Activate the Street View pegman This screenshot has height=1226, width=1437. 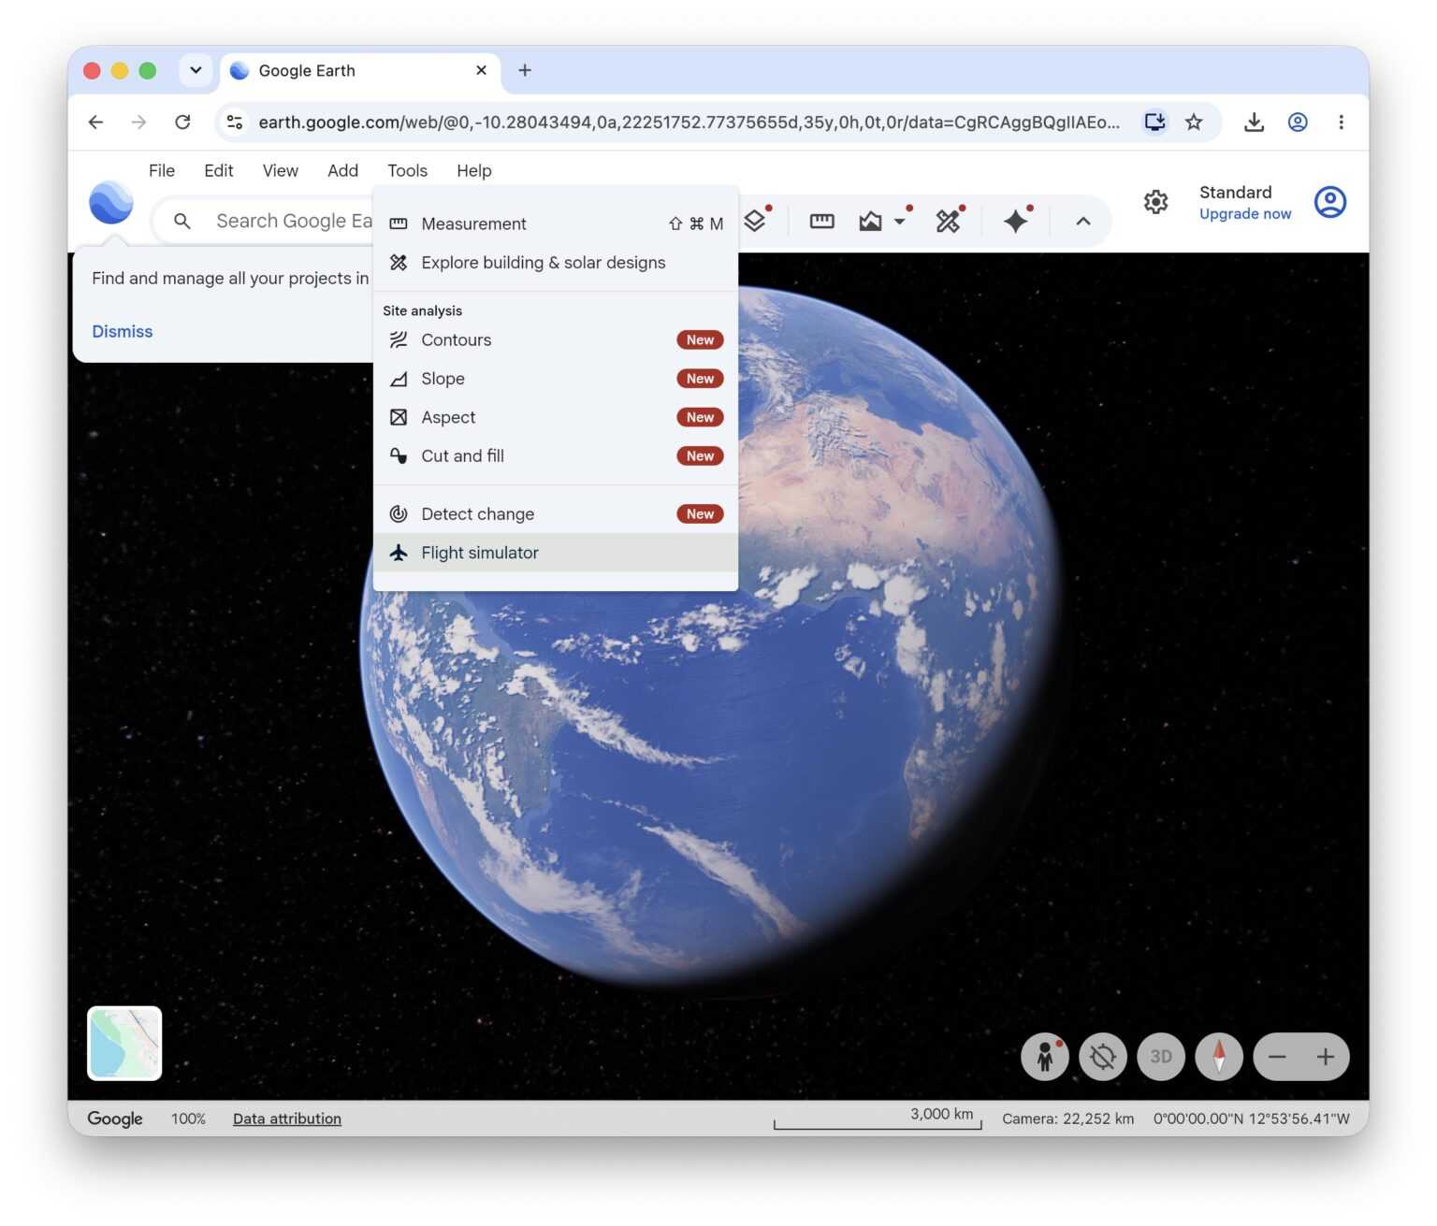[x=1045, y=1057]
